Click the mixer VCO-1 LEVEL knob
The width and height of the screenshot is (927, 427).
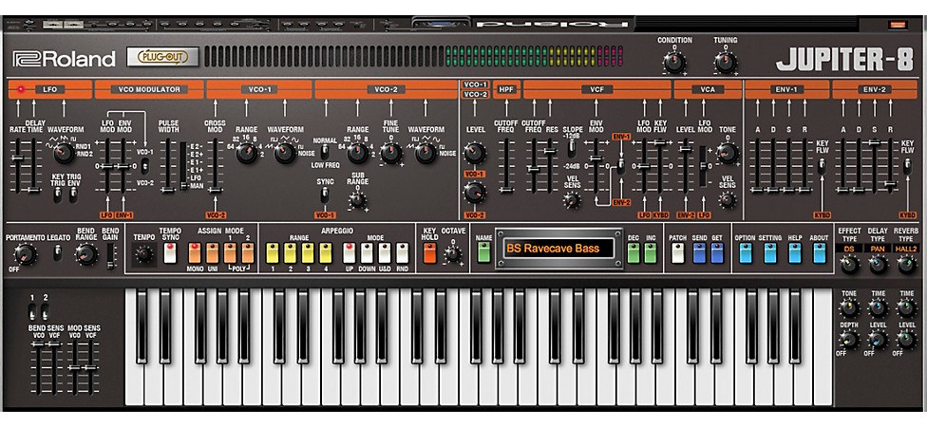pos(474,153)
